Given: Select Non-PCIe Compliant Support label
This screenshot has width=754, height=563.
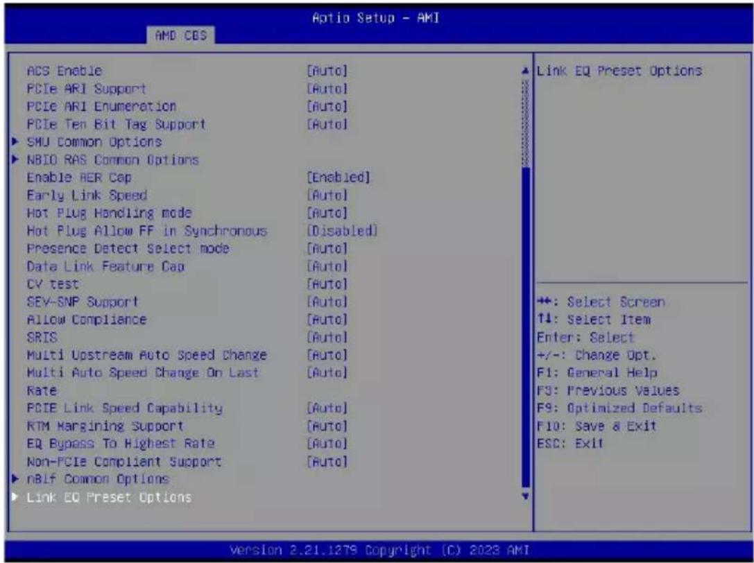Looking at the screenshot, I should click(124, 462).
